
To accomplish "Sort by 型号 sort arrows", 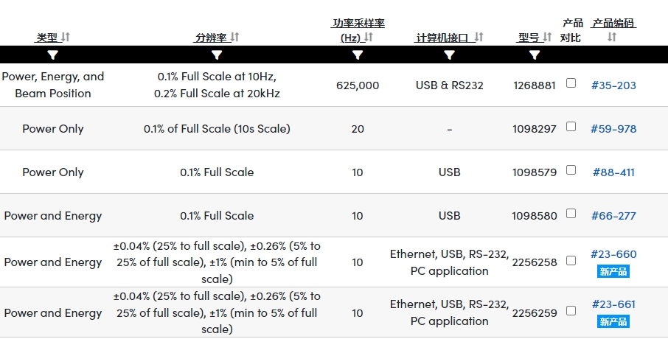I will [547, 37].
